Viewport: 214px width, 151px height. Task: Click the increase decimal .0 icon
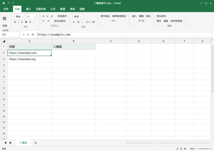(x=87, y=22)
